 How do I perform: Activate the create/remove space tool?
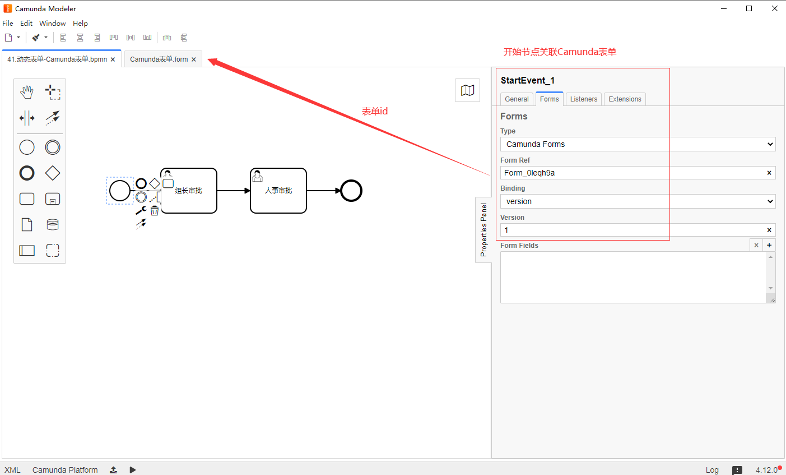[x=27, y=118]
